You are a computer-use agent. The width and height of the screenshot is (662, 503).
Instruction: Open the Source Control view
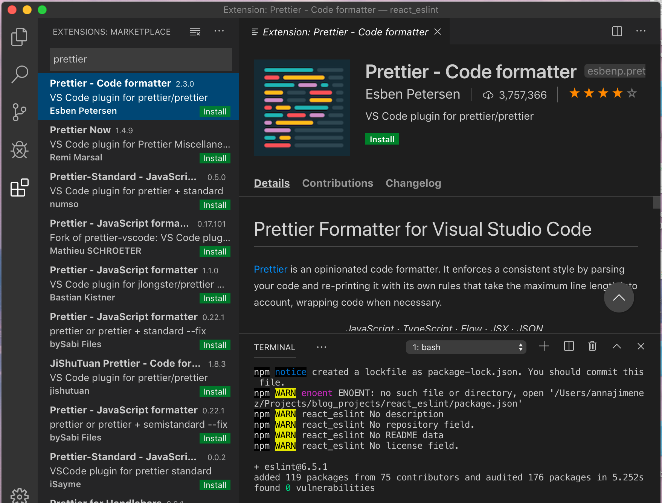click(x=19, y=112)
